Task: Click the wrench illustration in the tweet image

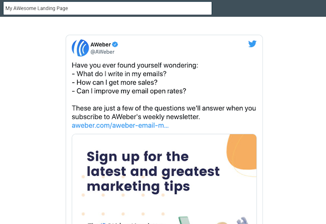Action: coord(242,221)
